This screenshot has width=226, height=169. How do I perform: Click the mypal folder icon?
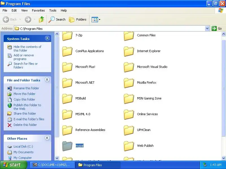(67, 146)
